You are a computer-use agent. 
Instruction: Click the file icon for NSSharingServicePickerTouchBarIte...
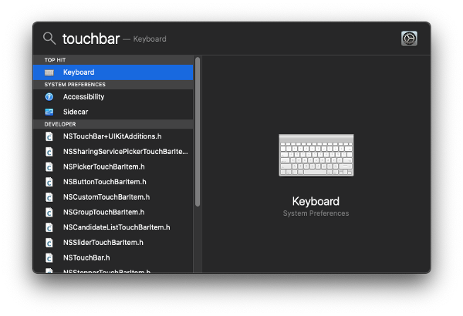click(49, 152)
